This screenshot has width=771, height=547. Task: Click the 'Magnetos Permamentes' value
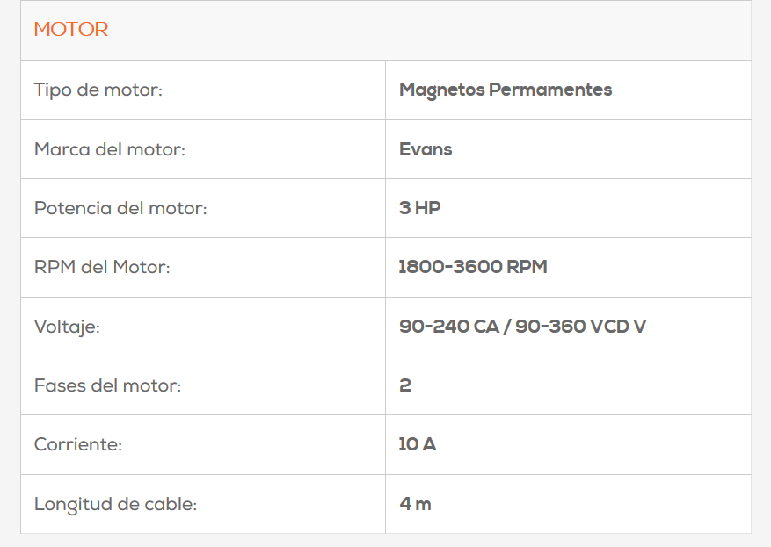[506, 90]
